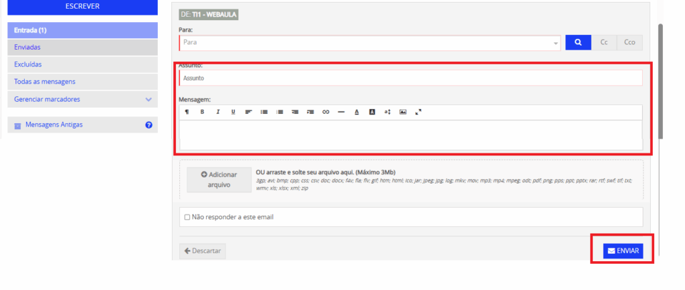Open the Para recipient dropdown arrow
The image size is (685, 290).
pyautogui.click(x=556, y=43)
